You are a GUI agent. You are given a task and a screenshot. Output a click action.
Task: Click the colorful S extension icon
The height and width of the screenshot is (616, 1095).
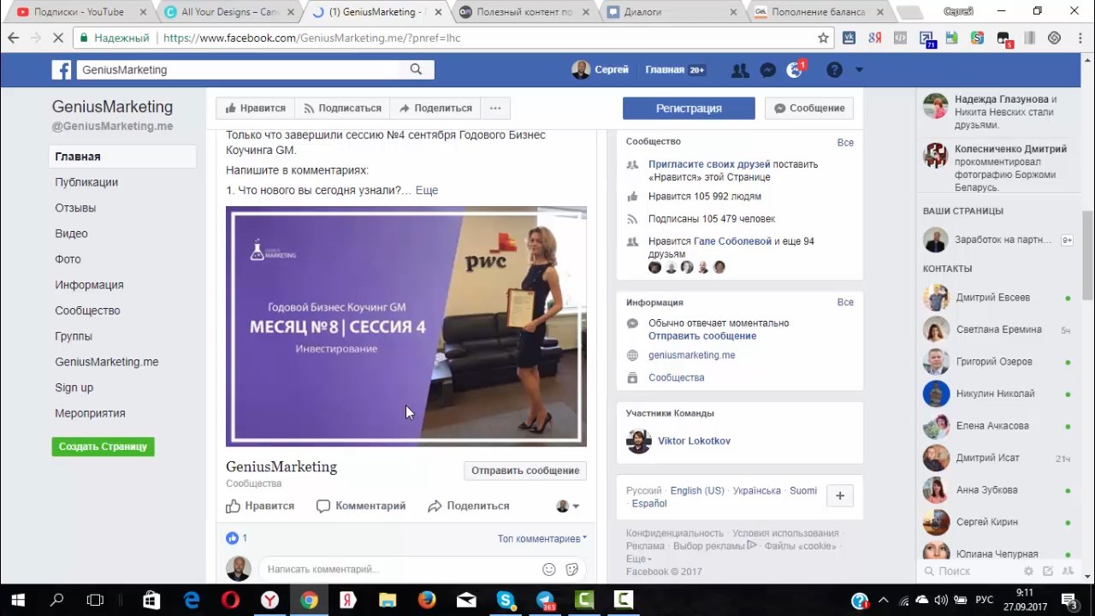click(x=977, y=38)
